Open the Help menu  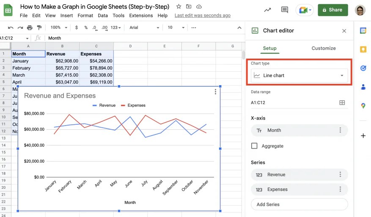162,16
